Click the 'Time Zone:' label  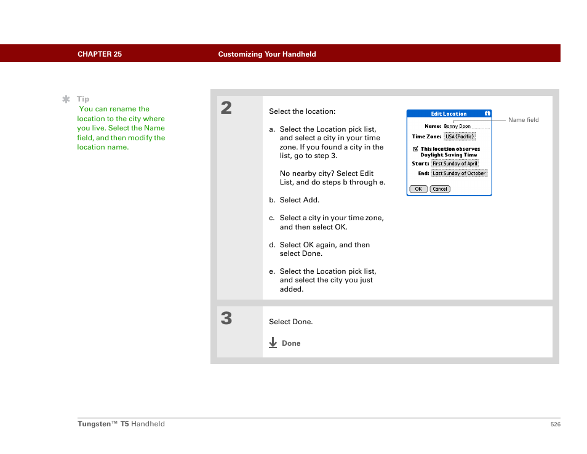pyautogui.click(x=427, y=137)
